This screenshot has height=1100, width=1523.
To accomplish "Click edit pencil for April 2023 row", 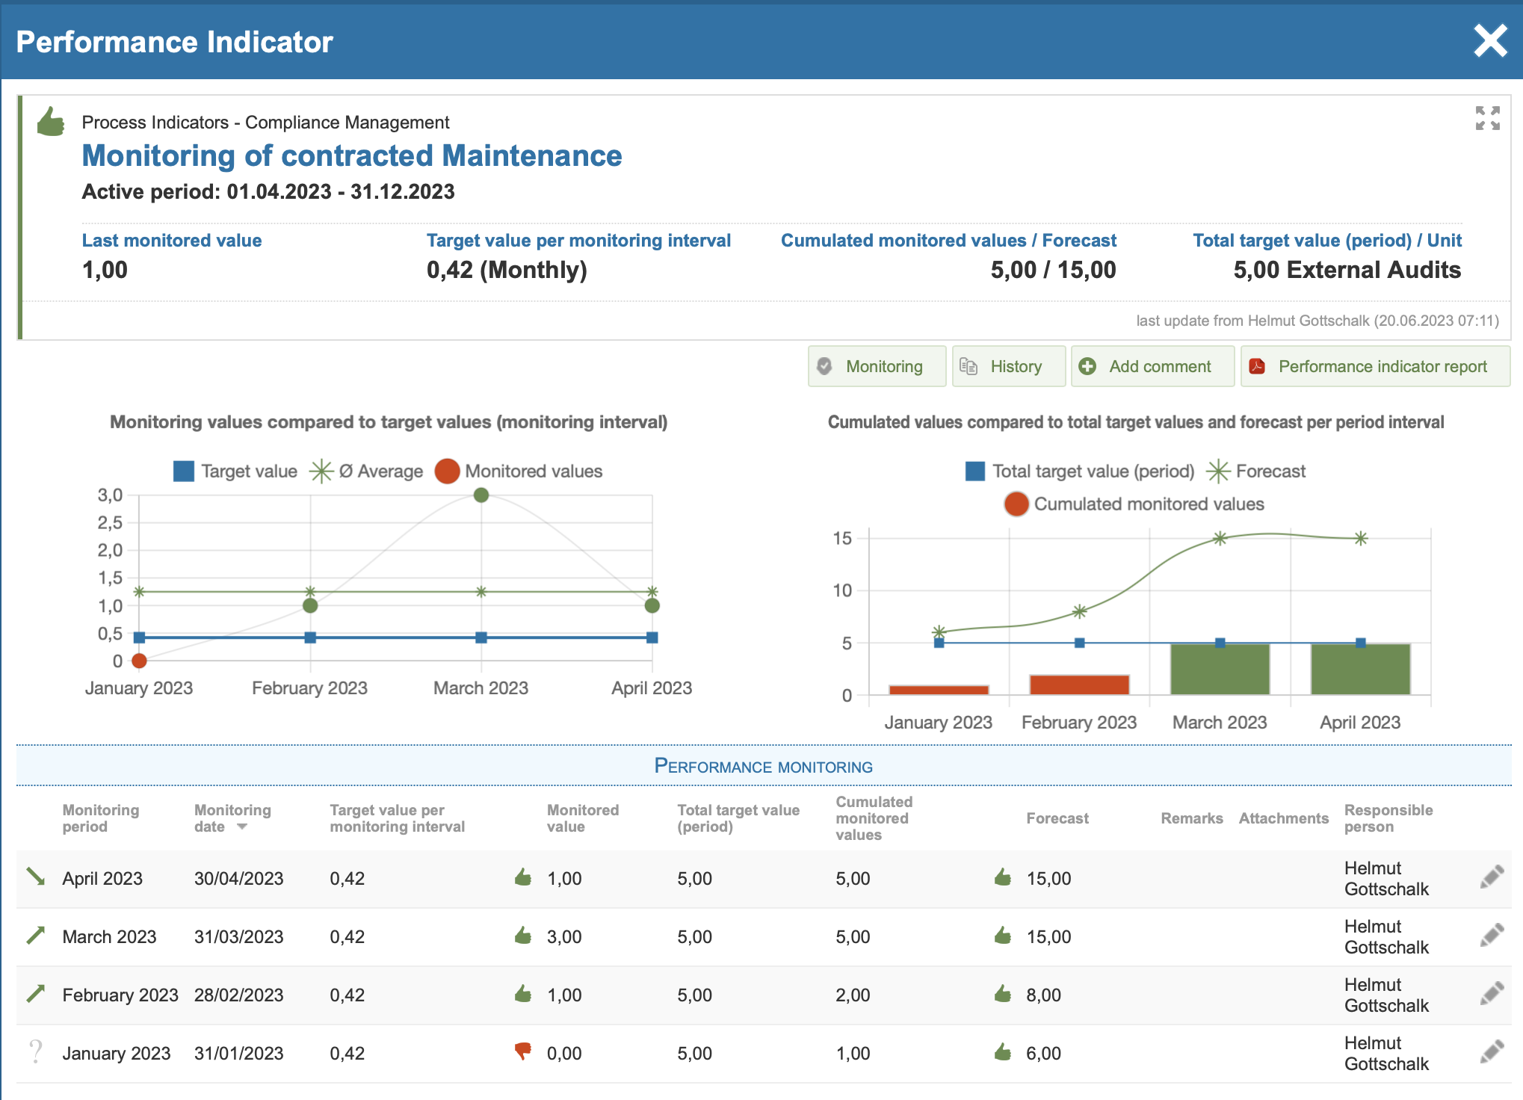I will [1492, 877].
